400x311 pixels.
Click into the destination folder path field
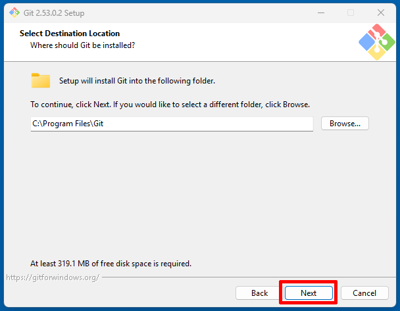tap(171, 124)
